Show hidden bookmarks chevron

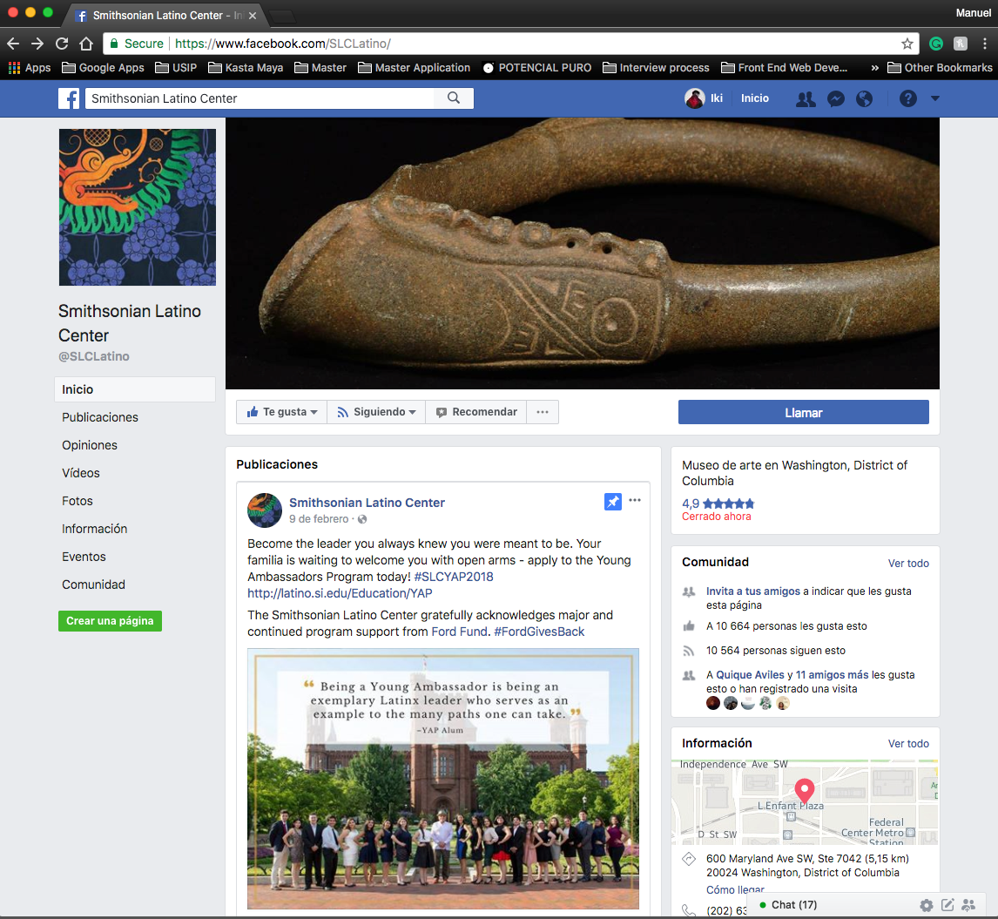coord(874,67)
